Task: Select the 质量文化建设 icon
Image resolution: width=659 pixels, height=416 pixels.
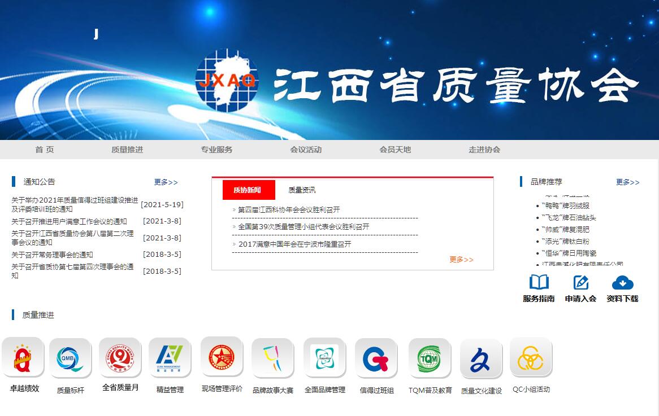Action: (x=481, y=359)
